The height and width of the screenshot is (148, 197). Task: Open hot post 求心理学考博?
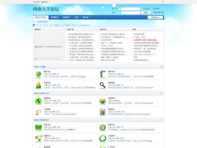(x=139, y=34)
